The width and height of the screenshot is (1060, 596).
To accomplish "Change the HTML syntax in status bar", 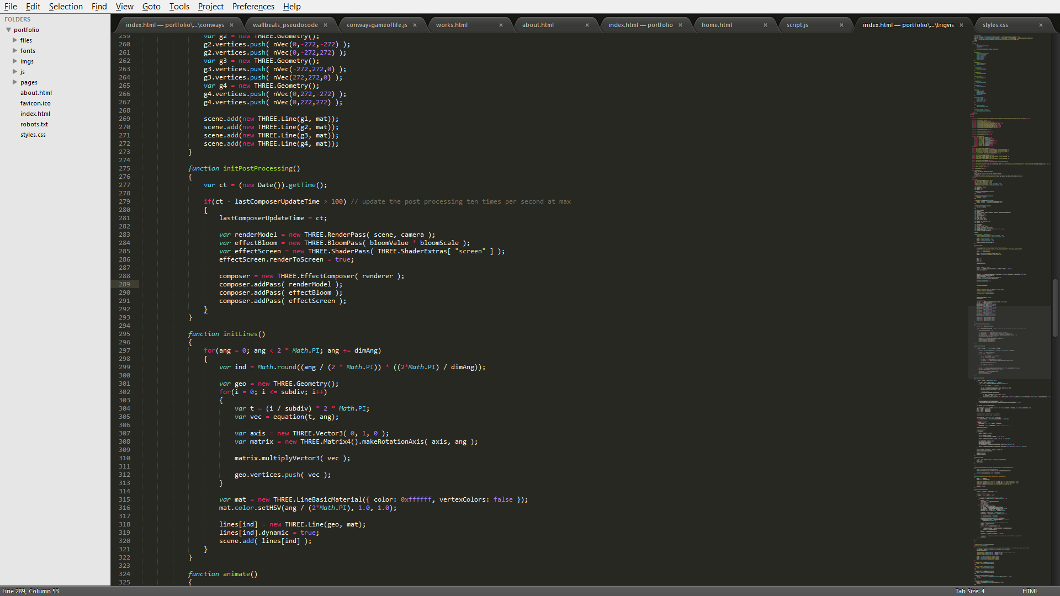I will tap(1030, 591).
